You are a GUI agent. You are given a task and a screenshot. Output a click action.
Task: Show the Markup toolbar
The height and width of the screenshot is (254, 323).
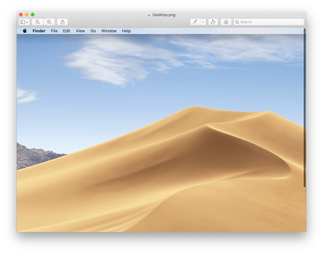(226, 22)
